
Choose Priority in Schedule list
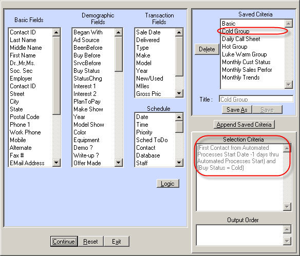point(144,132)
